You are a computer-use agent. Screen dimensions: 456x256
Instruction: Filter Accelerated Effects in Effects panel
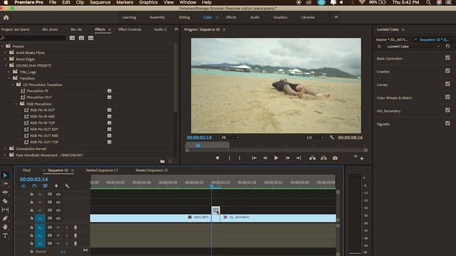72,38
